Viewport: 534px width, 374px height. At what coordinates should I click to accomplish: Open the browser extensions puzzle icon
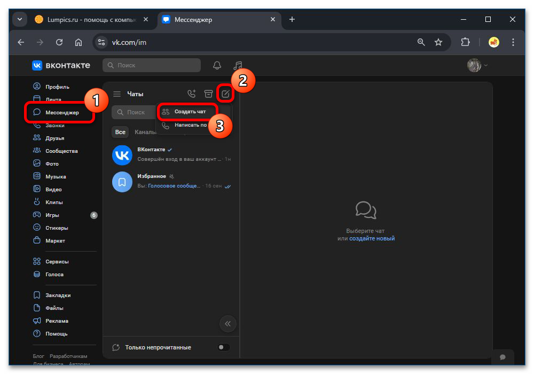pos(465,42)
